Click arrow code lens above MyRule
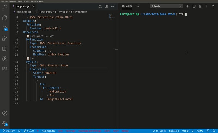The width and height of the screenshot is (218, 133). 32,58
